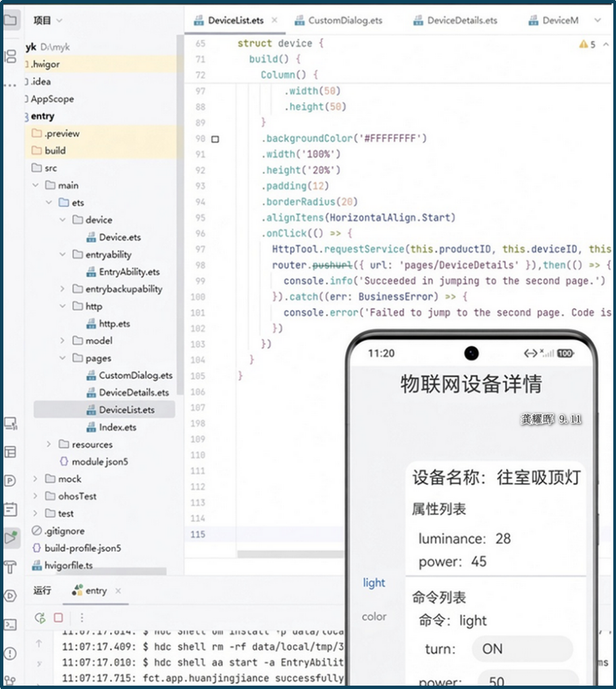Viewport: 616px width, 689px height.
Task: Expand the mock folder
Action: [x=36, y=479]
